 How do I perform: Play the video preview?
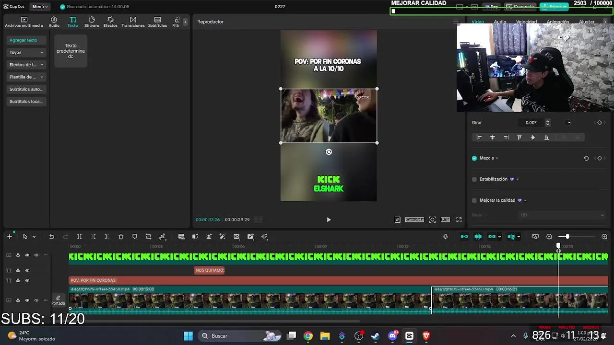pyautogui.click(x=329, y=219)
